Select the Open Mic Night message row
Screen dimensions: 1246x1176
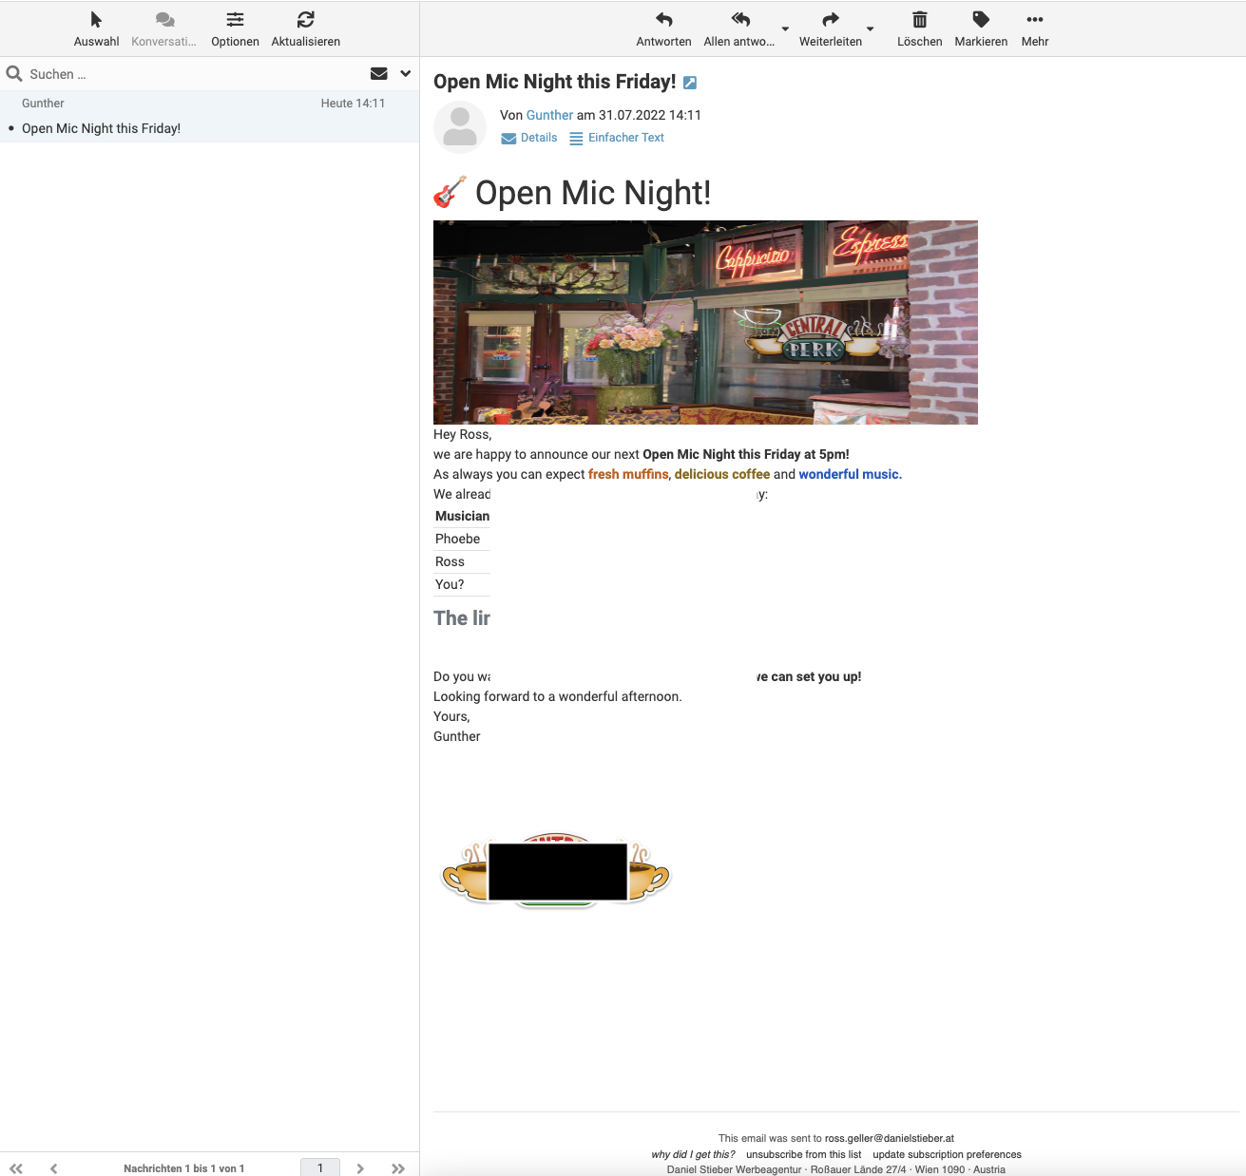209,117
